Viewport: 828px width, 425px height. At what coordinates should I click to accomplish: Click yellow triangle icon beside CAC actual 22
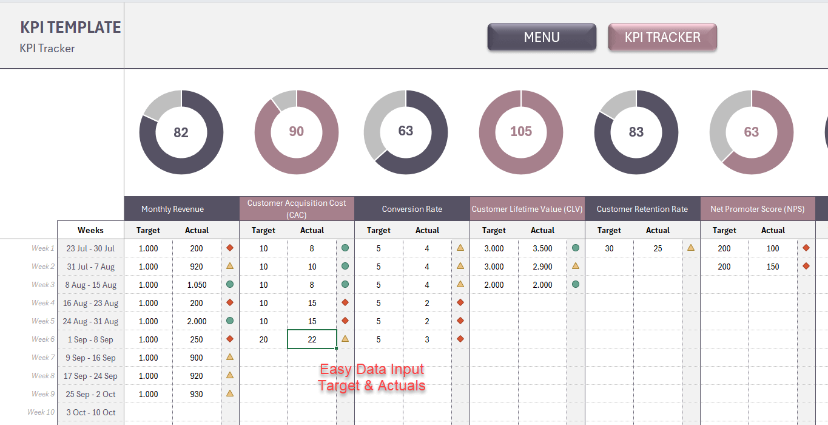(x=345, y=339)
